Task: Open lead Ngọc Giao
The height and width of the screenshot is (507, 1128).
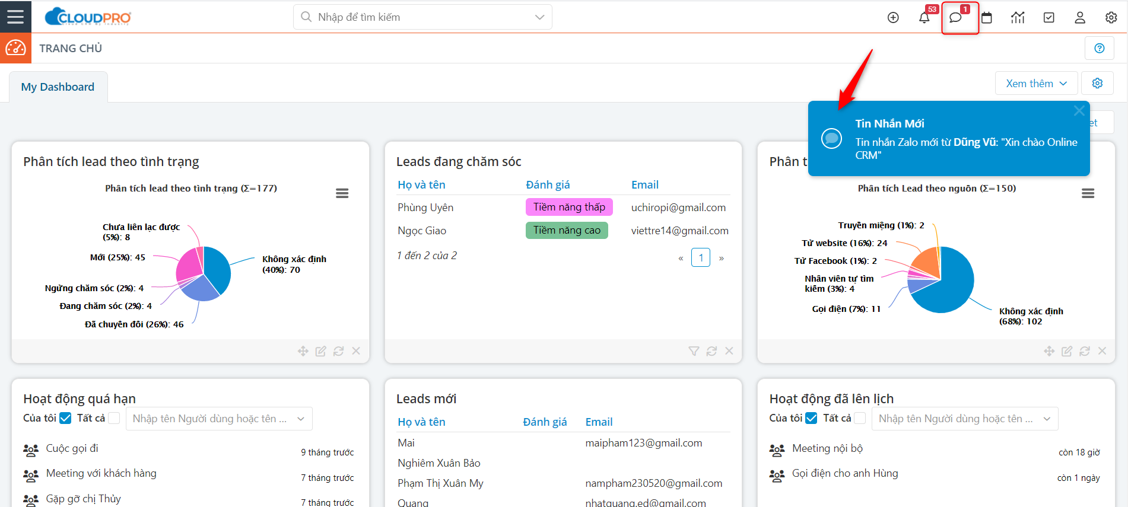Action: pyautogui.click(x=422, y=231)
